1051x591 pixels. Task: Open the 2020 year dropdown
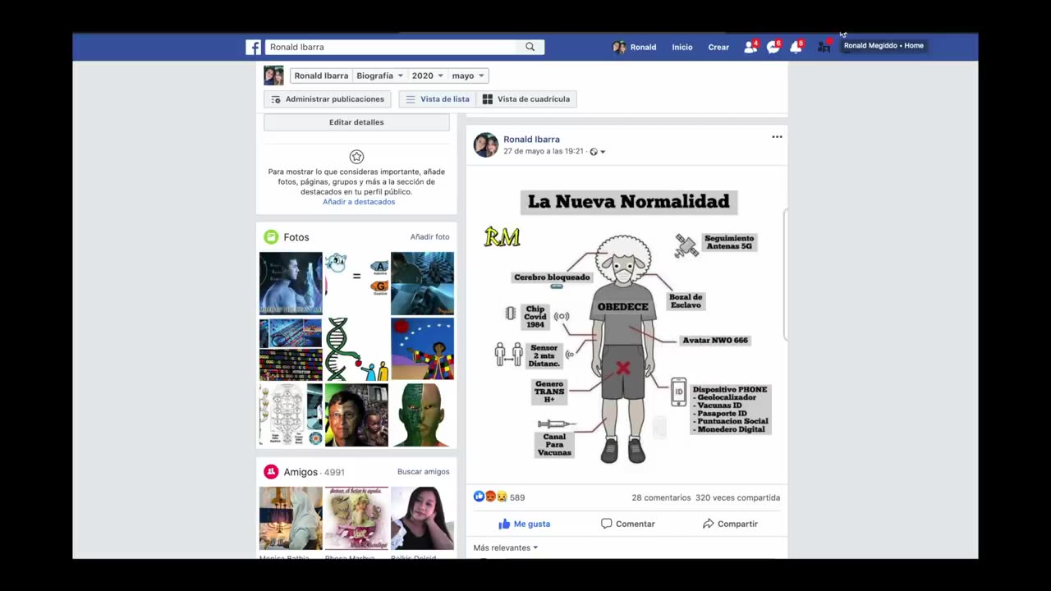[427, 76]
